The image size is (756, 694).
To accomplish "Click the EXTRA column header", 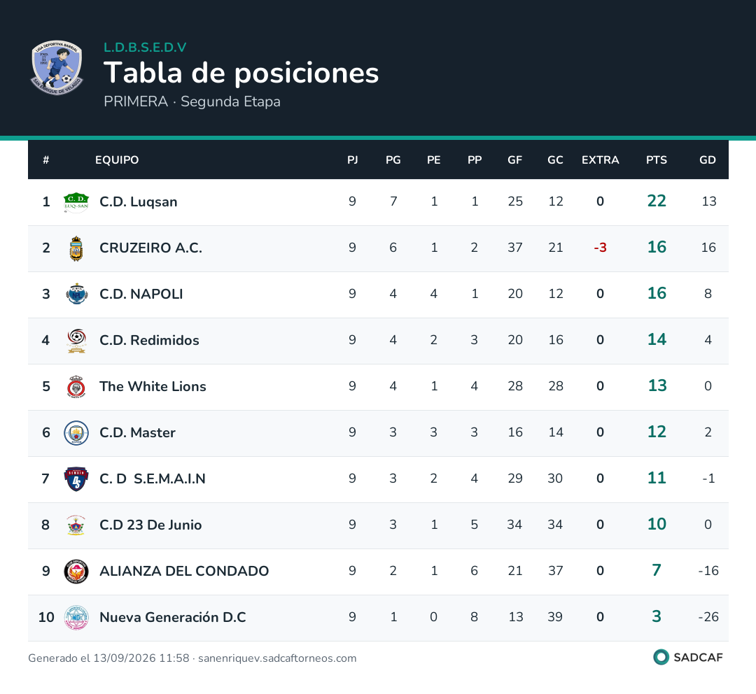I will [x=600, y=160].
